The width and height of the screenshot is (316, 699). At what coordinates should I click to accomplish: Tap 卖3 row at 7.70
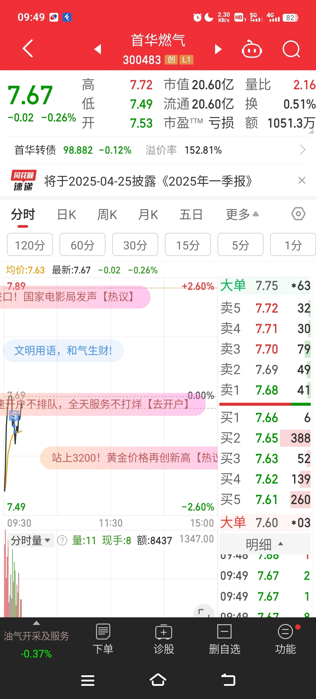[x=265, y=349]
